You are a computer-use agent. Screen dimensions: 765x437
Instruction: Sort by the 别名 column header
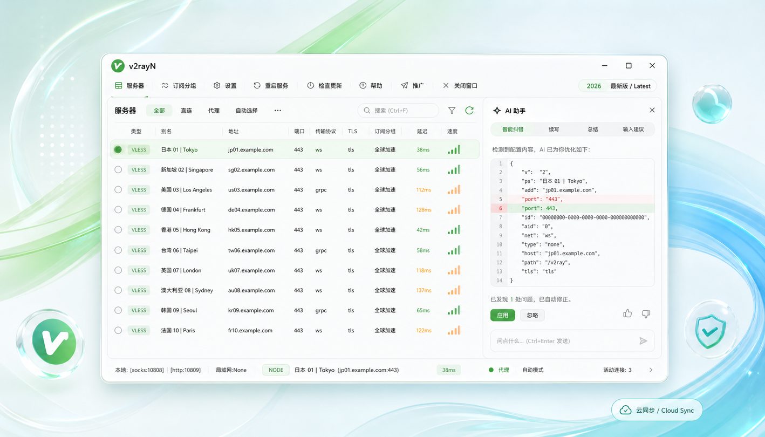coord(166,131)
